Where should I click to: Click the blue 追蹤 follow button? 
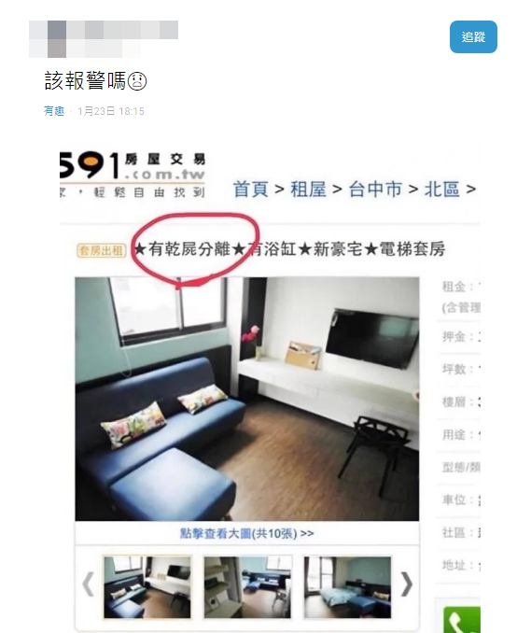(473, 36)
